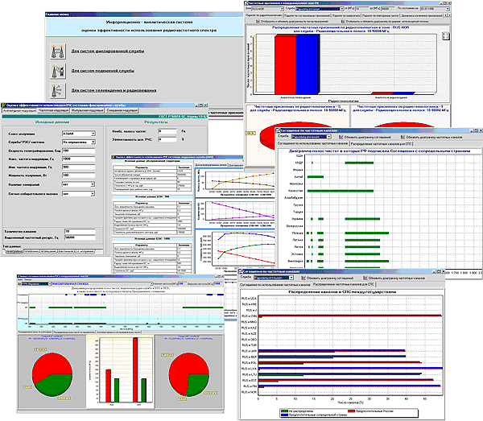Click chart icon for diagrams by used bandwidth

pyautogui.click(x=343, y=22)
